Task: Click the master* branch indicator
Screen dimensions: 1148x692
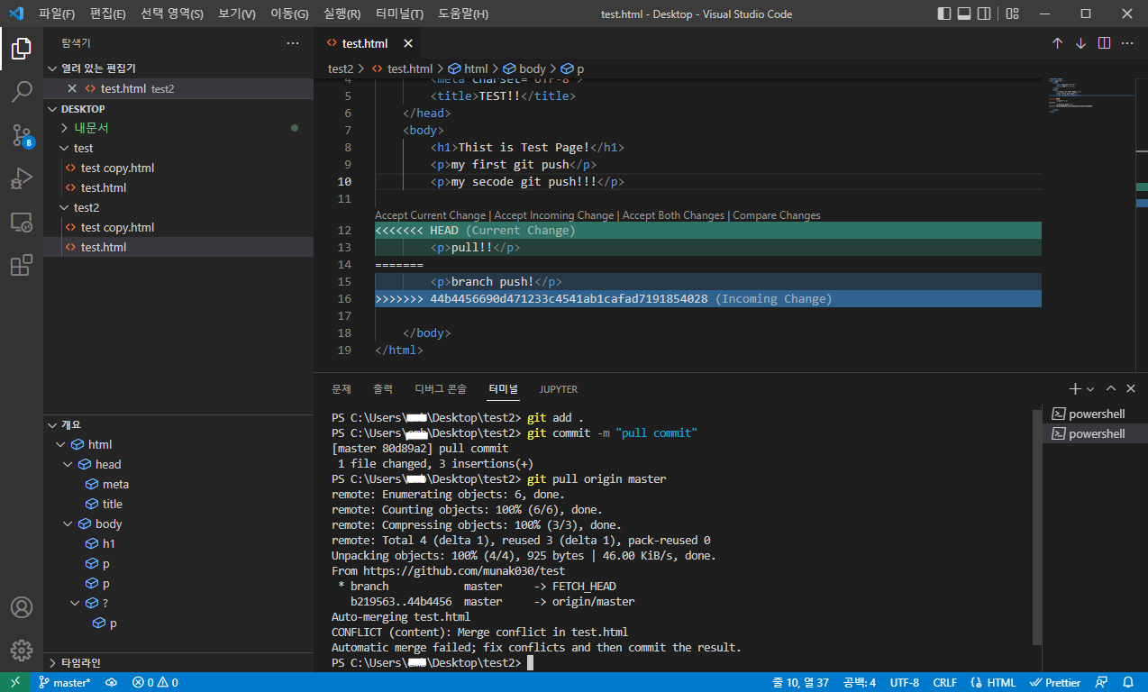Action: (64, 683)
